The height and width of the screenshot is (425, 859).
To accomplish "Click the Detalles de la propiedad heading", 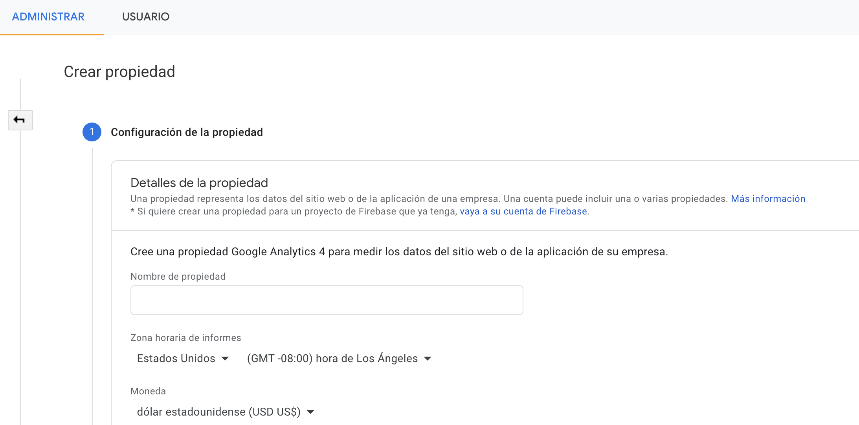I will click(x=199, y=183).
